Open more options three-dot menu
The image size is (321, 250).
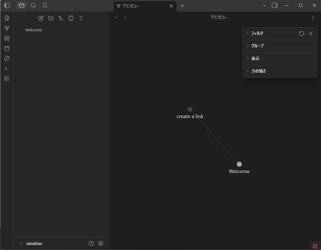tap(313, 18)
